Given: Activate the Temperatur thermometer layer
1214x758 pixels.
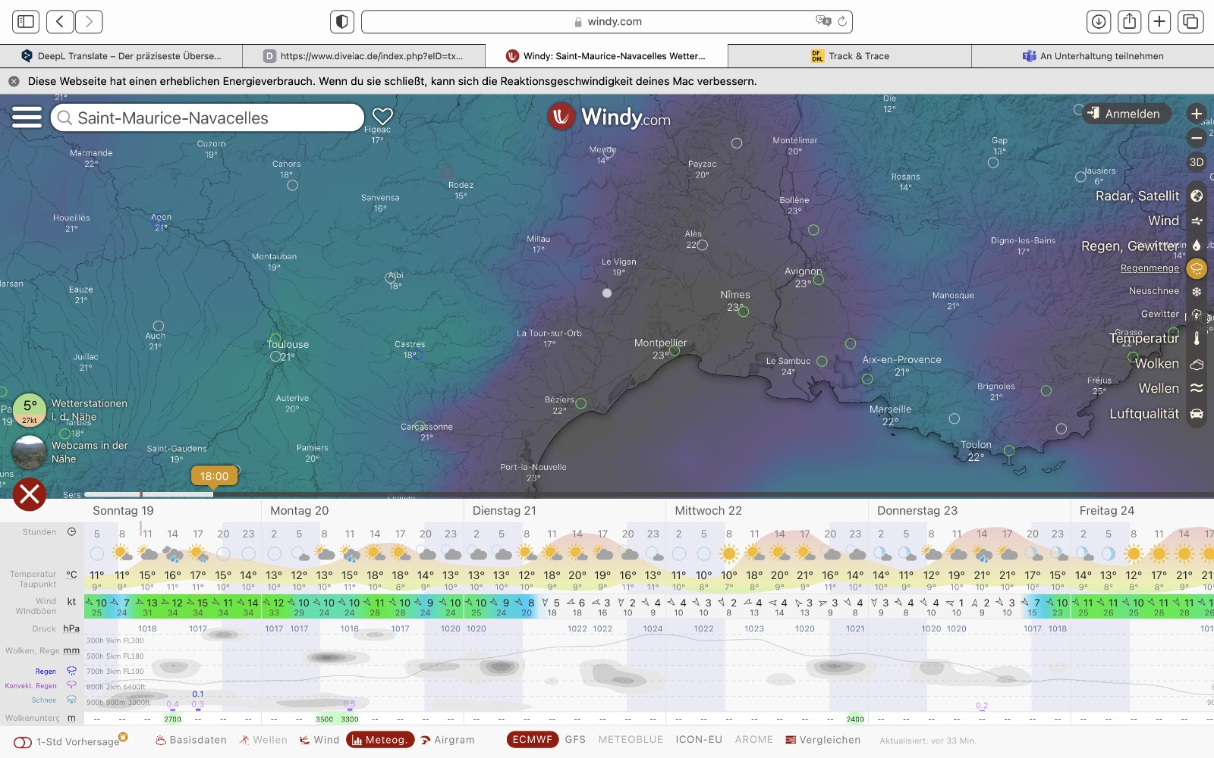Looking at the screenshot, I should click(x=1197, y=339).
